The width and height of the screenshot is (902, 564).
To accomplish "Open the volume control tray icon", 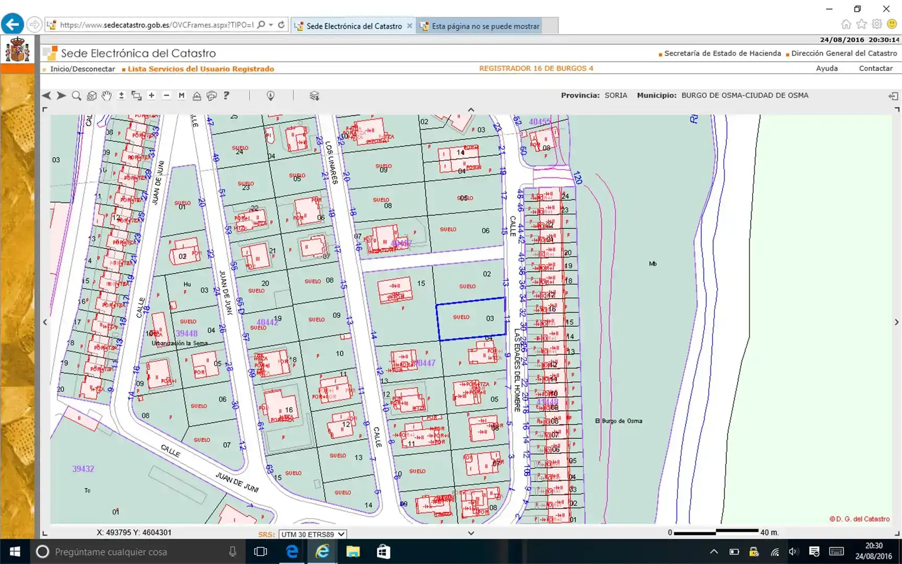I will [x=793, y=551].
